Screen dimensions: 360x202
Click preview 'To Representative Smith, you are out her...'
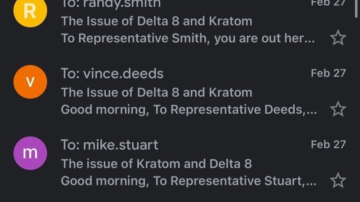pyautogui.click(x=188, y=39)
